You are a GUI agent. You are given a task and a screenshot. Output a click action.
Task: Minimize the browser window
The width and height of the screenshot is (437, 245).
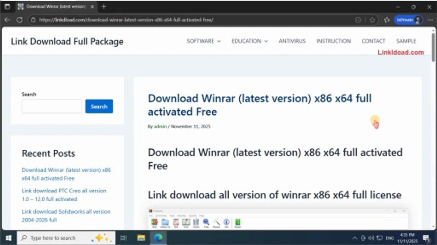coord(398,6)
